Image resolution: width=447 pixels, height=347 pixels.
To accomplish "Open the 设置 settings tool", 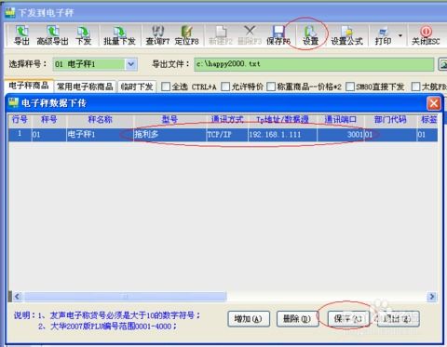I will 310,35.
